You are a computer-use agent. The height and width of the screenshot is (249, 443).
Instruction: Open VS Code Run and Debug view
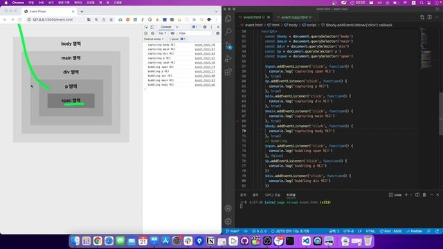point(228,59)
